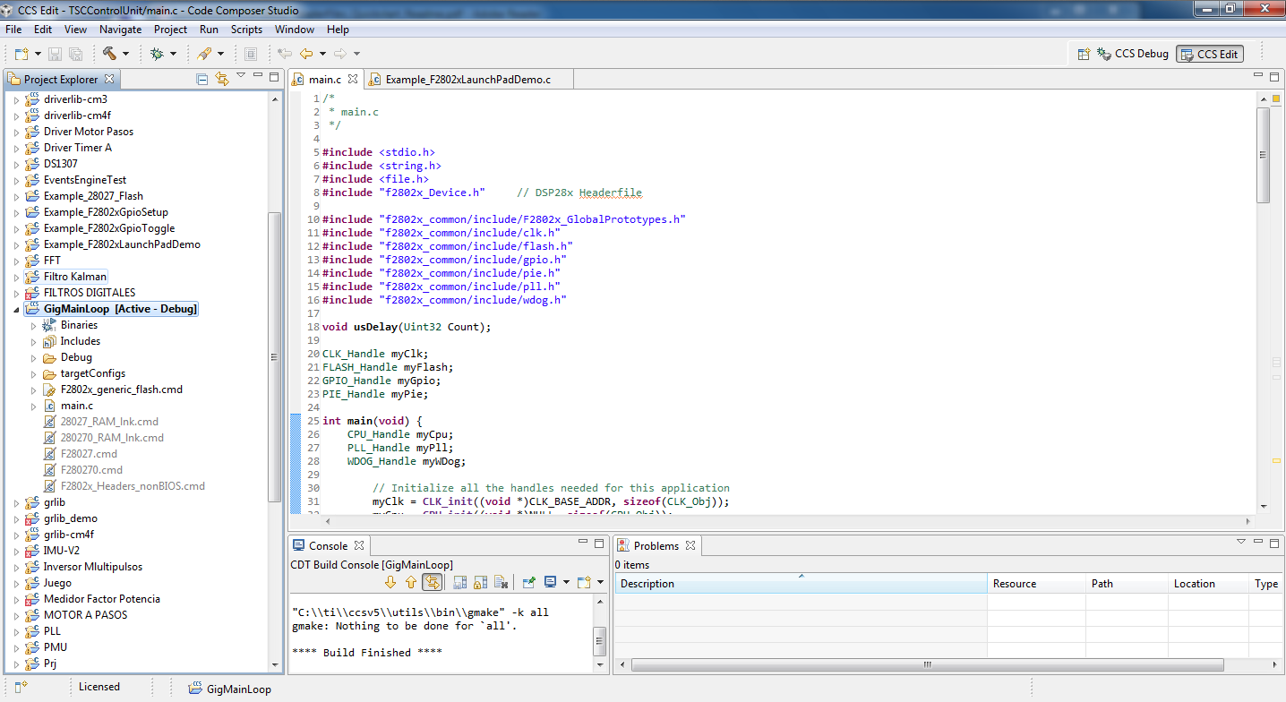This screenshot has height=702, width=1286.
Task: Maximize the editor area
Action: click(1275, 77)
